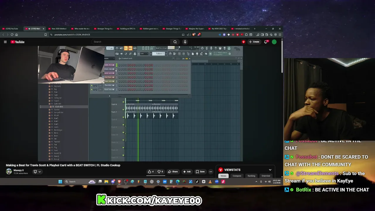Open the green account avatar menu
The image size is (375, 211).
click(x=274, y=42)
